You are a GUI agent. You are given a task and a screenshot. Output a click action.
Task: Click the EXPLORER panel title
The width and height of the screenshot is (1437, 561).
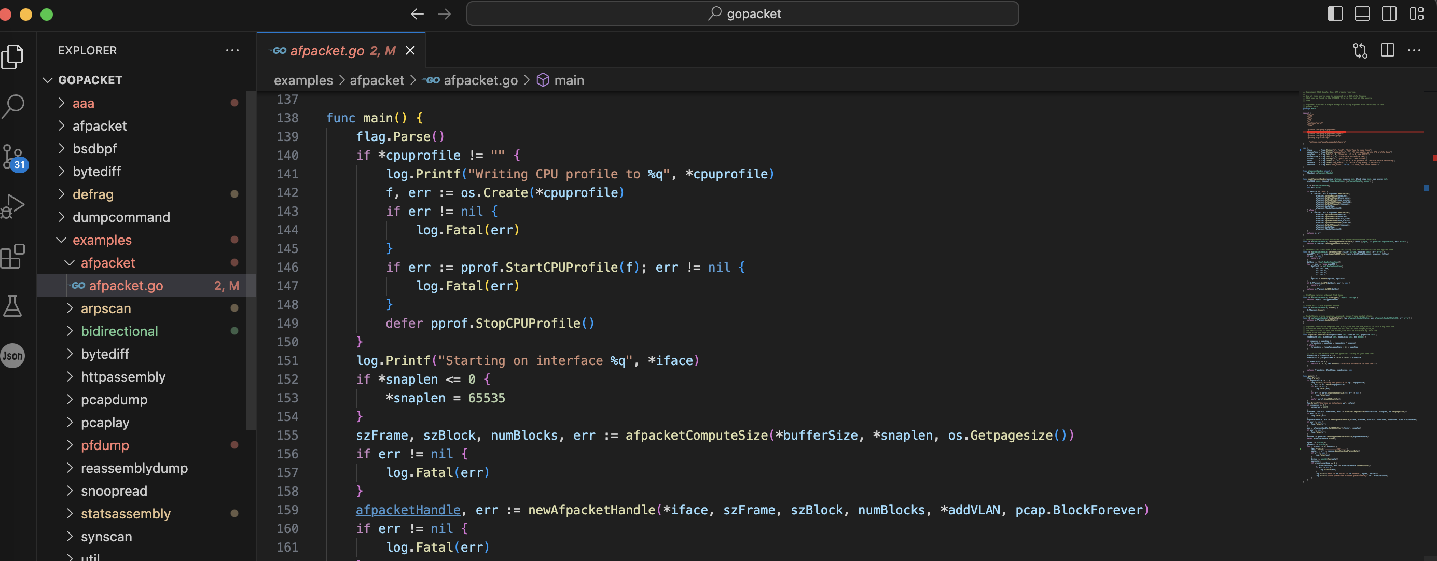pos(88,51)
